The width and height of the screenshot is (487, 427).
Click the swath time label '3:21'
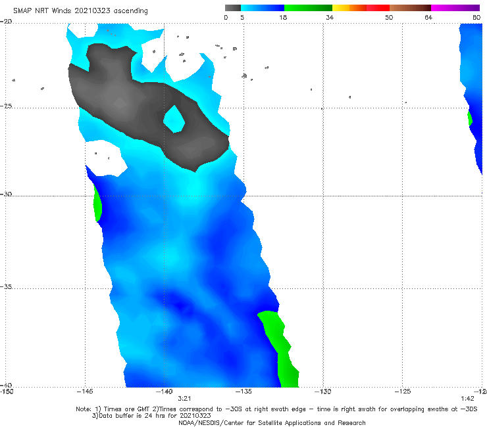(184, 399)
